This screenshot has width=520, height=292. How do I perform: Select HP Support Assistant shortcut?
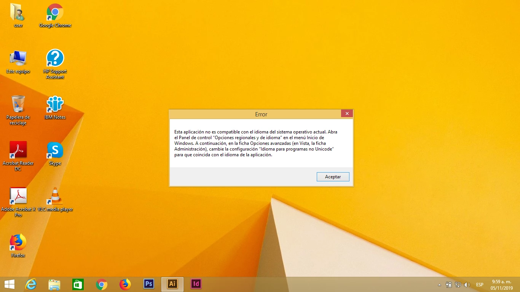click(x=55, y=64)
